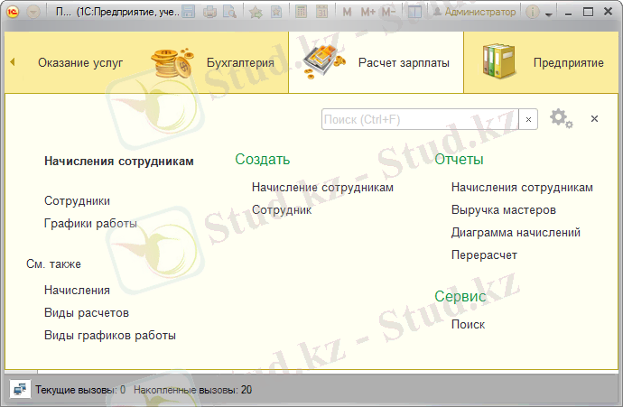Open dropdown arrow beside the info icon

[x=548, y=14]
